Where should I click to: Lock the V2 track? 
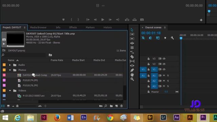149,64
